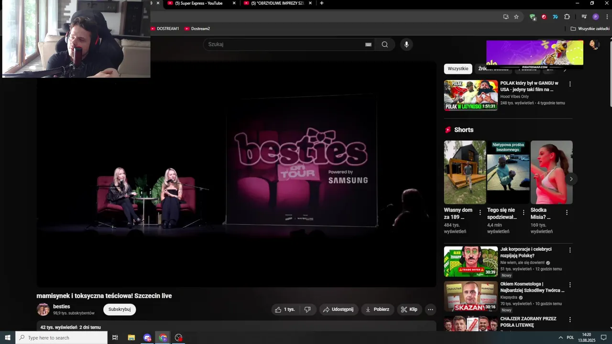
Task: Open options for Słodka Misia short
Action: click(567, 213)
